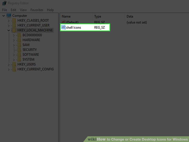Expand the SAM chevron
Viewport: 189px width, 142px height.
point(14,45)
